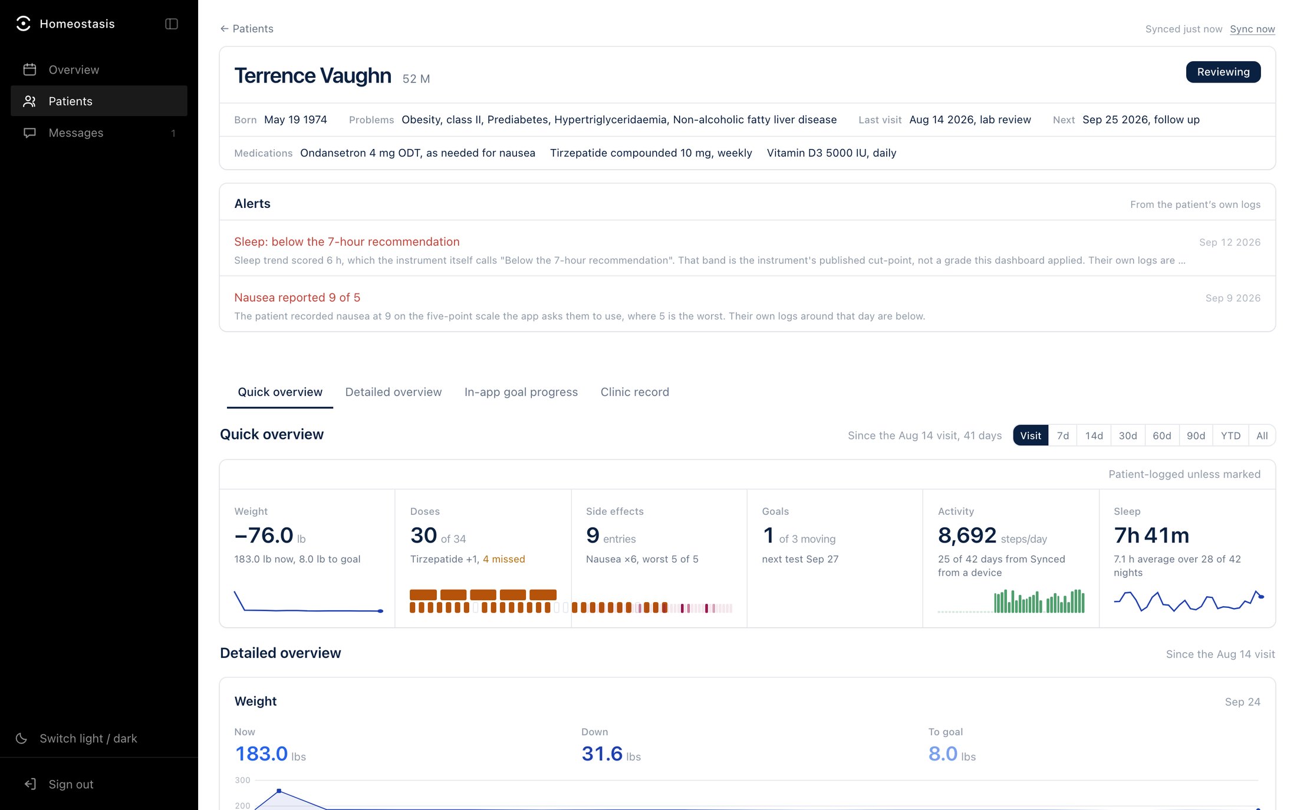
Task: Click the Messages unread count badge
Action: (173, 133)
